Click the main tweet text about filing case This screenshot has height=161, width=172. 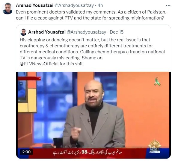pyautogui.click(x=91, y=15)
